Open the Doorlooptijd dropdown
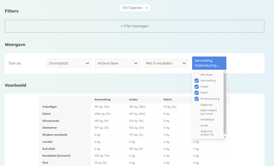The width and height of the screenshot is (274, 166). [x=69, y=63]
